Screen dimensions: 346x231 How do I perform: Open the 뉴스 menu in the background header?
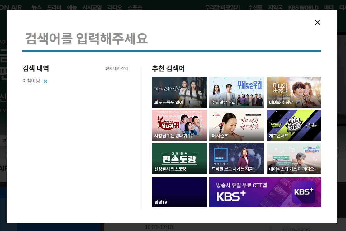coord(36,7)
